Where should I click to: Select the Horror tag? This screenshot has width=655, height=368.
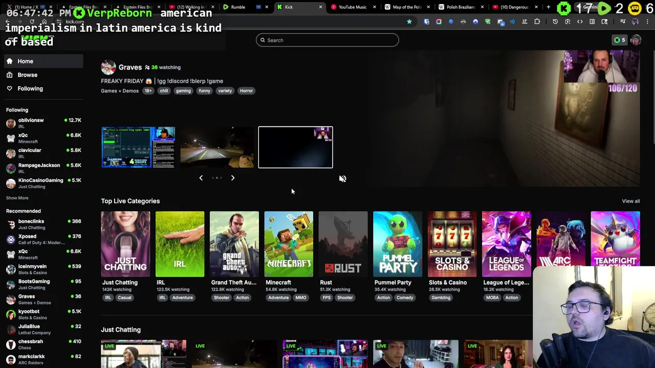[246, 91]
